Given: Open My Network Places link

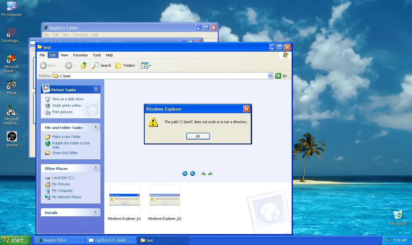Looking at the screenshot, I should click(66, 197).
